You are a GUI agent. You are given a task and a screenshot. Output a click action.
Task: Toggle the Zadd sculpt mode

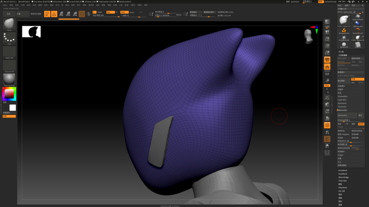[x=124, y=12]
